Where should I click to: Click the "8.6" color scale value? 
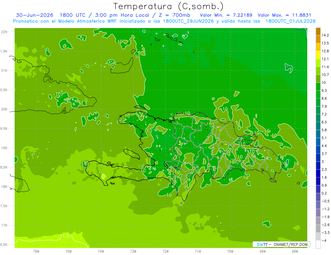click(324, 98)
